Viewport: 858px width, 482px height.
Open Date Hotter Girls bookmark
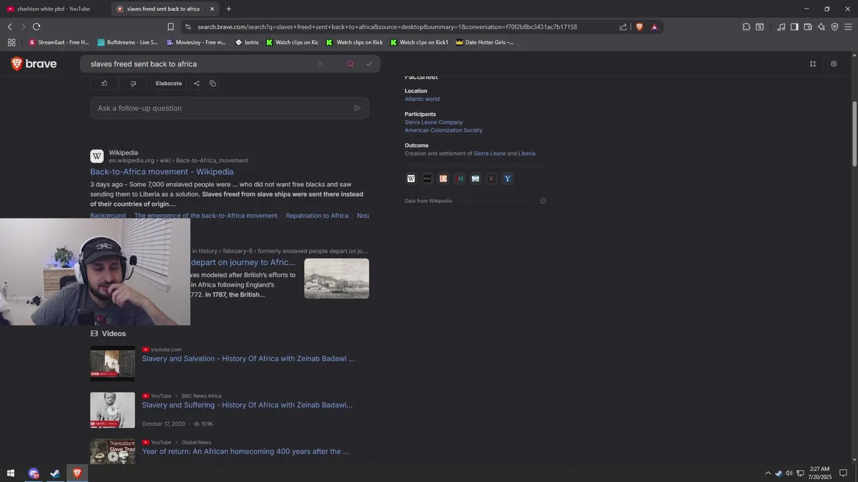pyautogui.click(x=485, y=42)
